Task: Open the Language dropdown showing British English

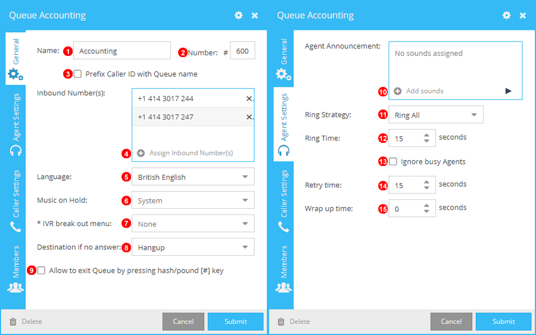Action: point(193,177)
